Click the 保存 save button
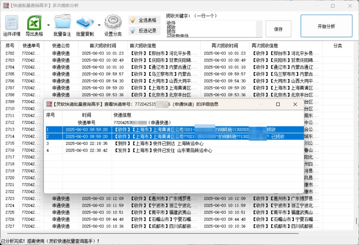 278,29
